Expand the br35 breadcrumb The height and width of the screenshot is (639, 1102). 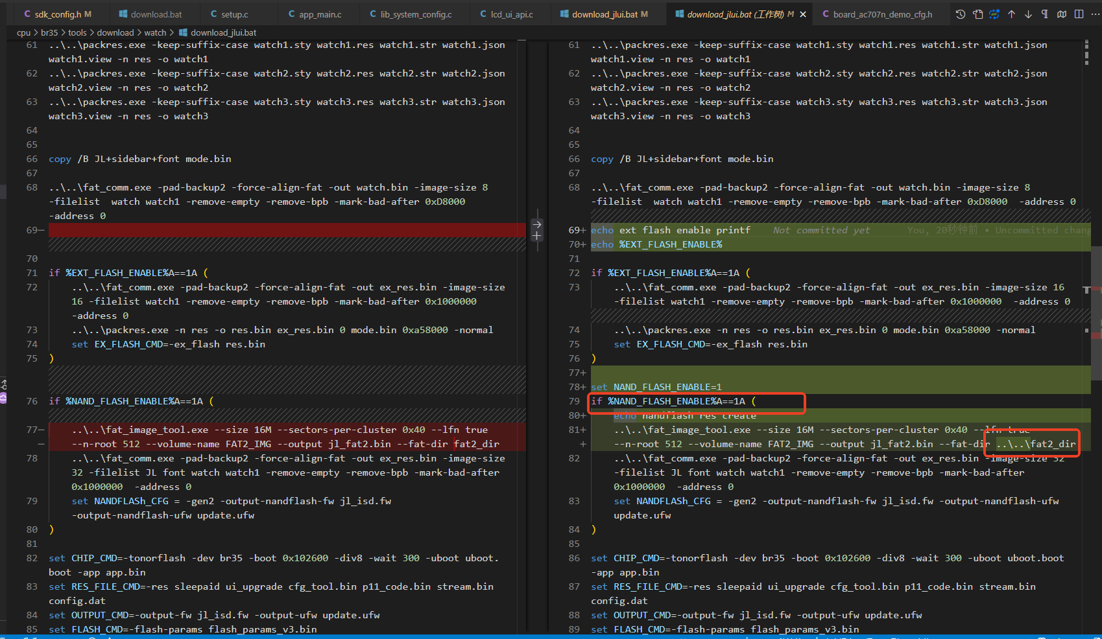tap(49, 32)
